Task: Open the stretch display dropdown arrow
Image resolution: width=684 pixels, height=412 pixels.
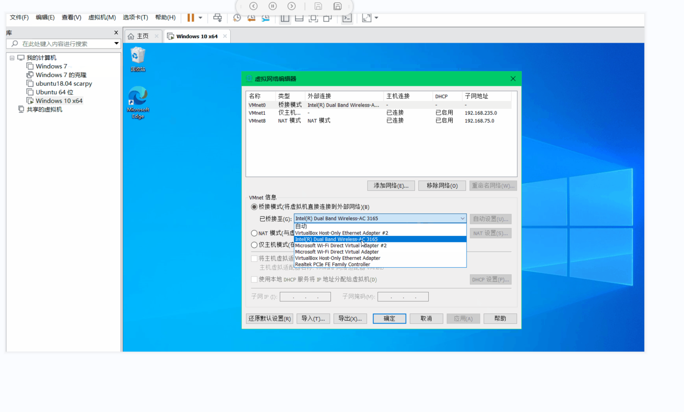Action: point(376,18)
